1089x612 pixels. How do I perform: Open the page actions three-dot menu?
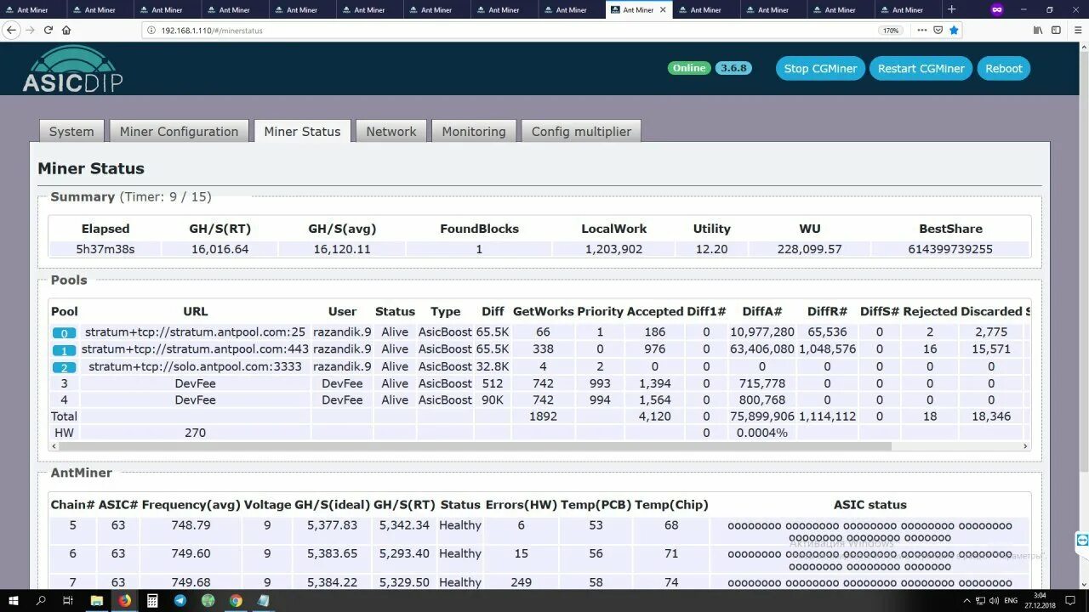pos(921,30)
